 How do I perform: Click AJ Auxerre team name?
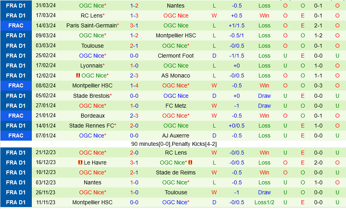pos(176,135)
